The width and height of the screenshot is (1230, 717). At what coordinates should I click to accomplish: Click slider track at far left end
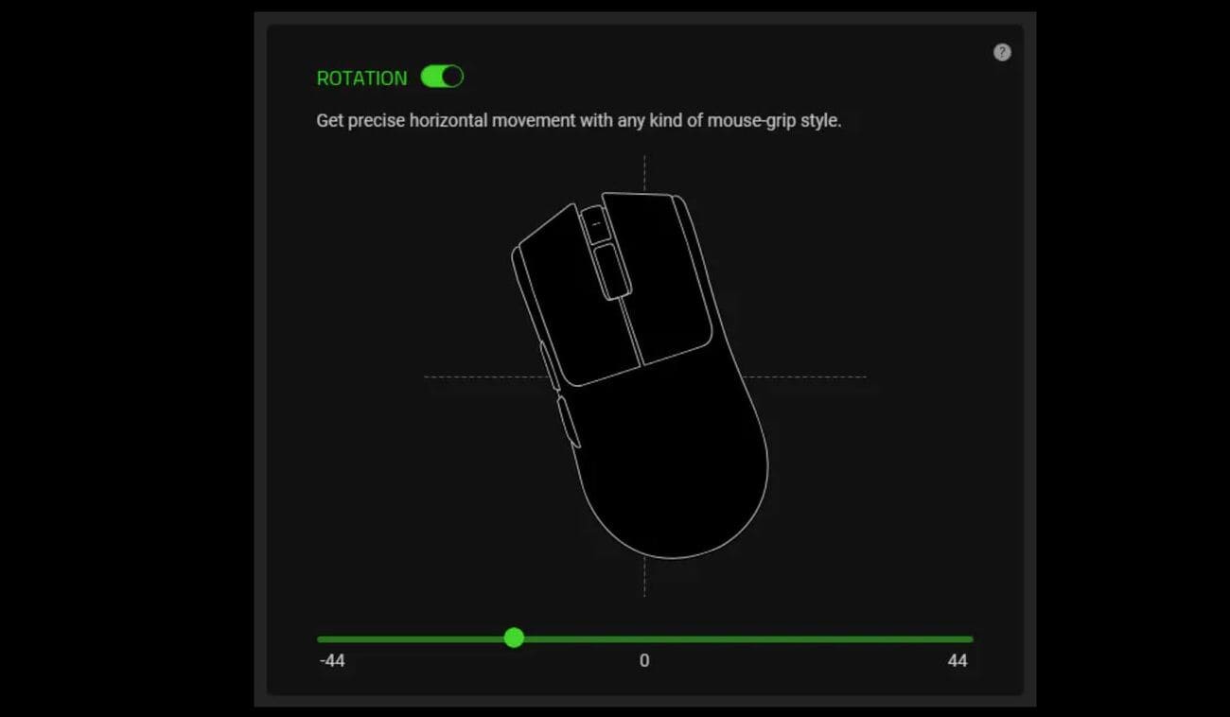[321, 639]
